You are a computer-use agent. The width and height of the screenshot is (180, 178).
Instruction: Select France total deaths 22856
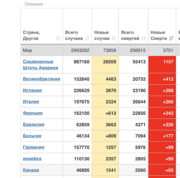tap(139, 113)
